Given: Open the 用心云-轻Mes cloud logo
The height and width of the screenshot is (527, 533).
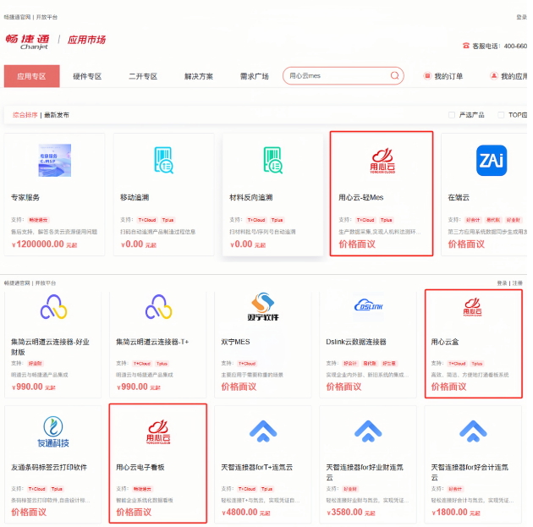Looking at the screenshot, I should pos(382,161).
